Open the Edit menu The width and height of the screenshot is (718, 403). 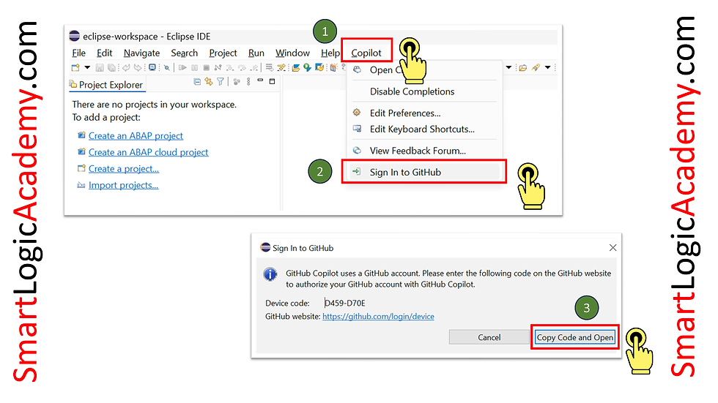[x=104, y=53]
